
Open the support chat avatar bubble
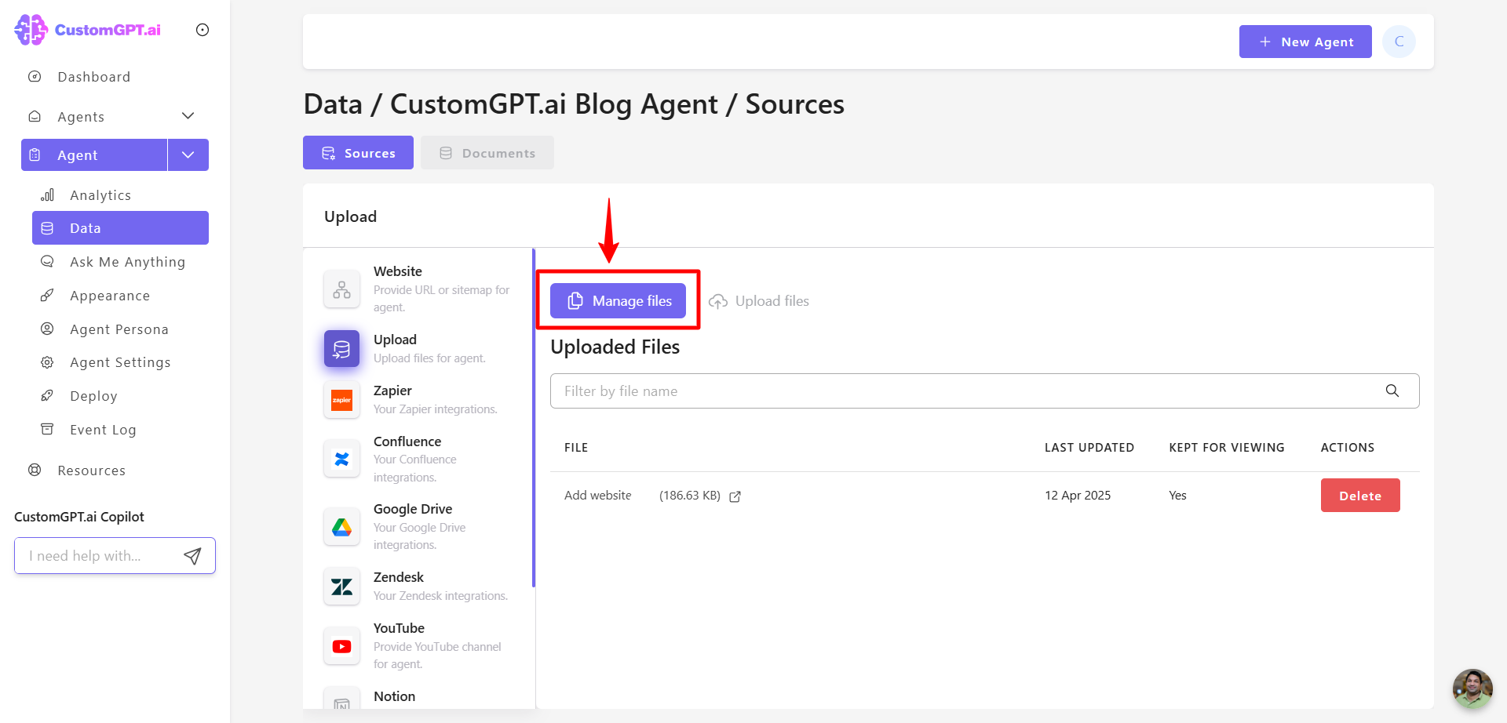tap(1472, 688)
